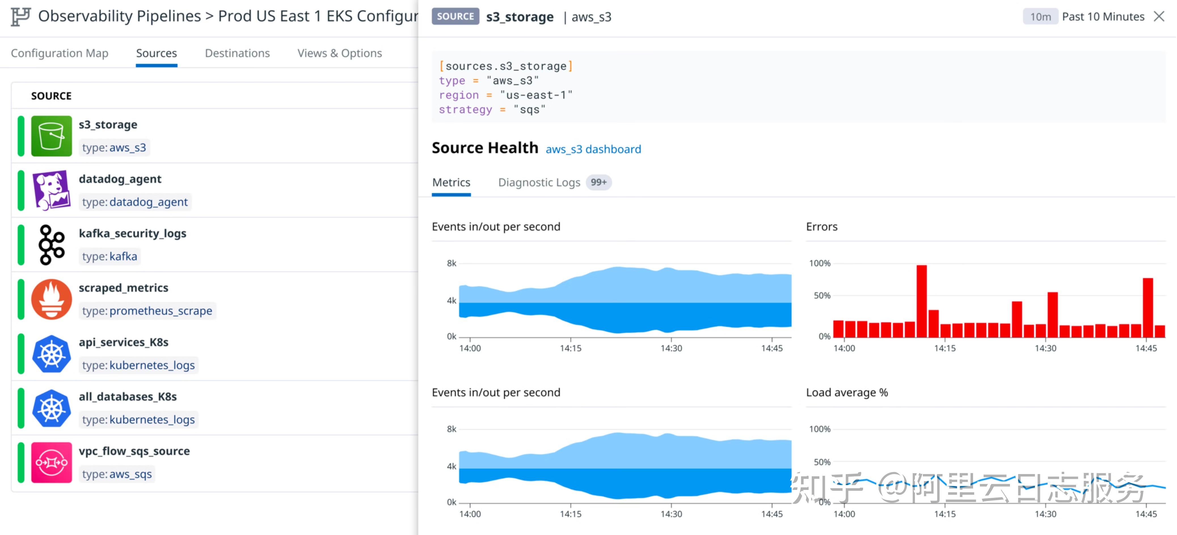Toggle the datadog_agent status indicator
The height and width of the screenshot is (535, 1177).
[21, 190]
